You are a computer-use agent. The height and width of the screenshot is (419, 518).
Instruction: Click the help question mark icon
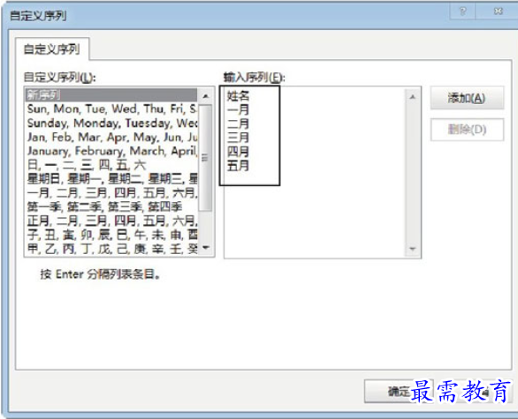click(463, 11)
